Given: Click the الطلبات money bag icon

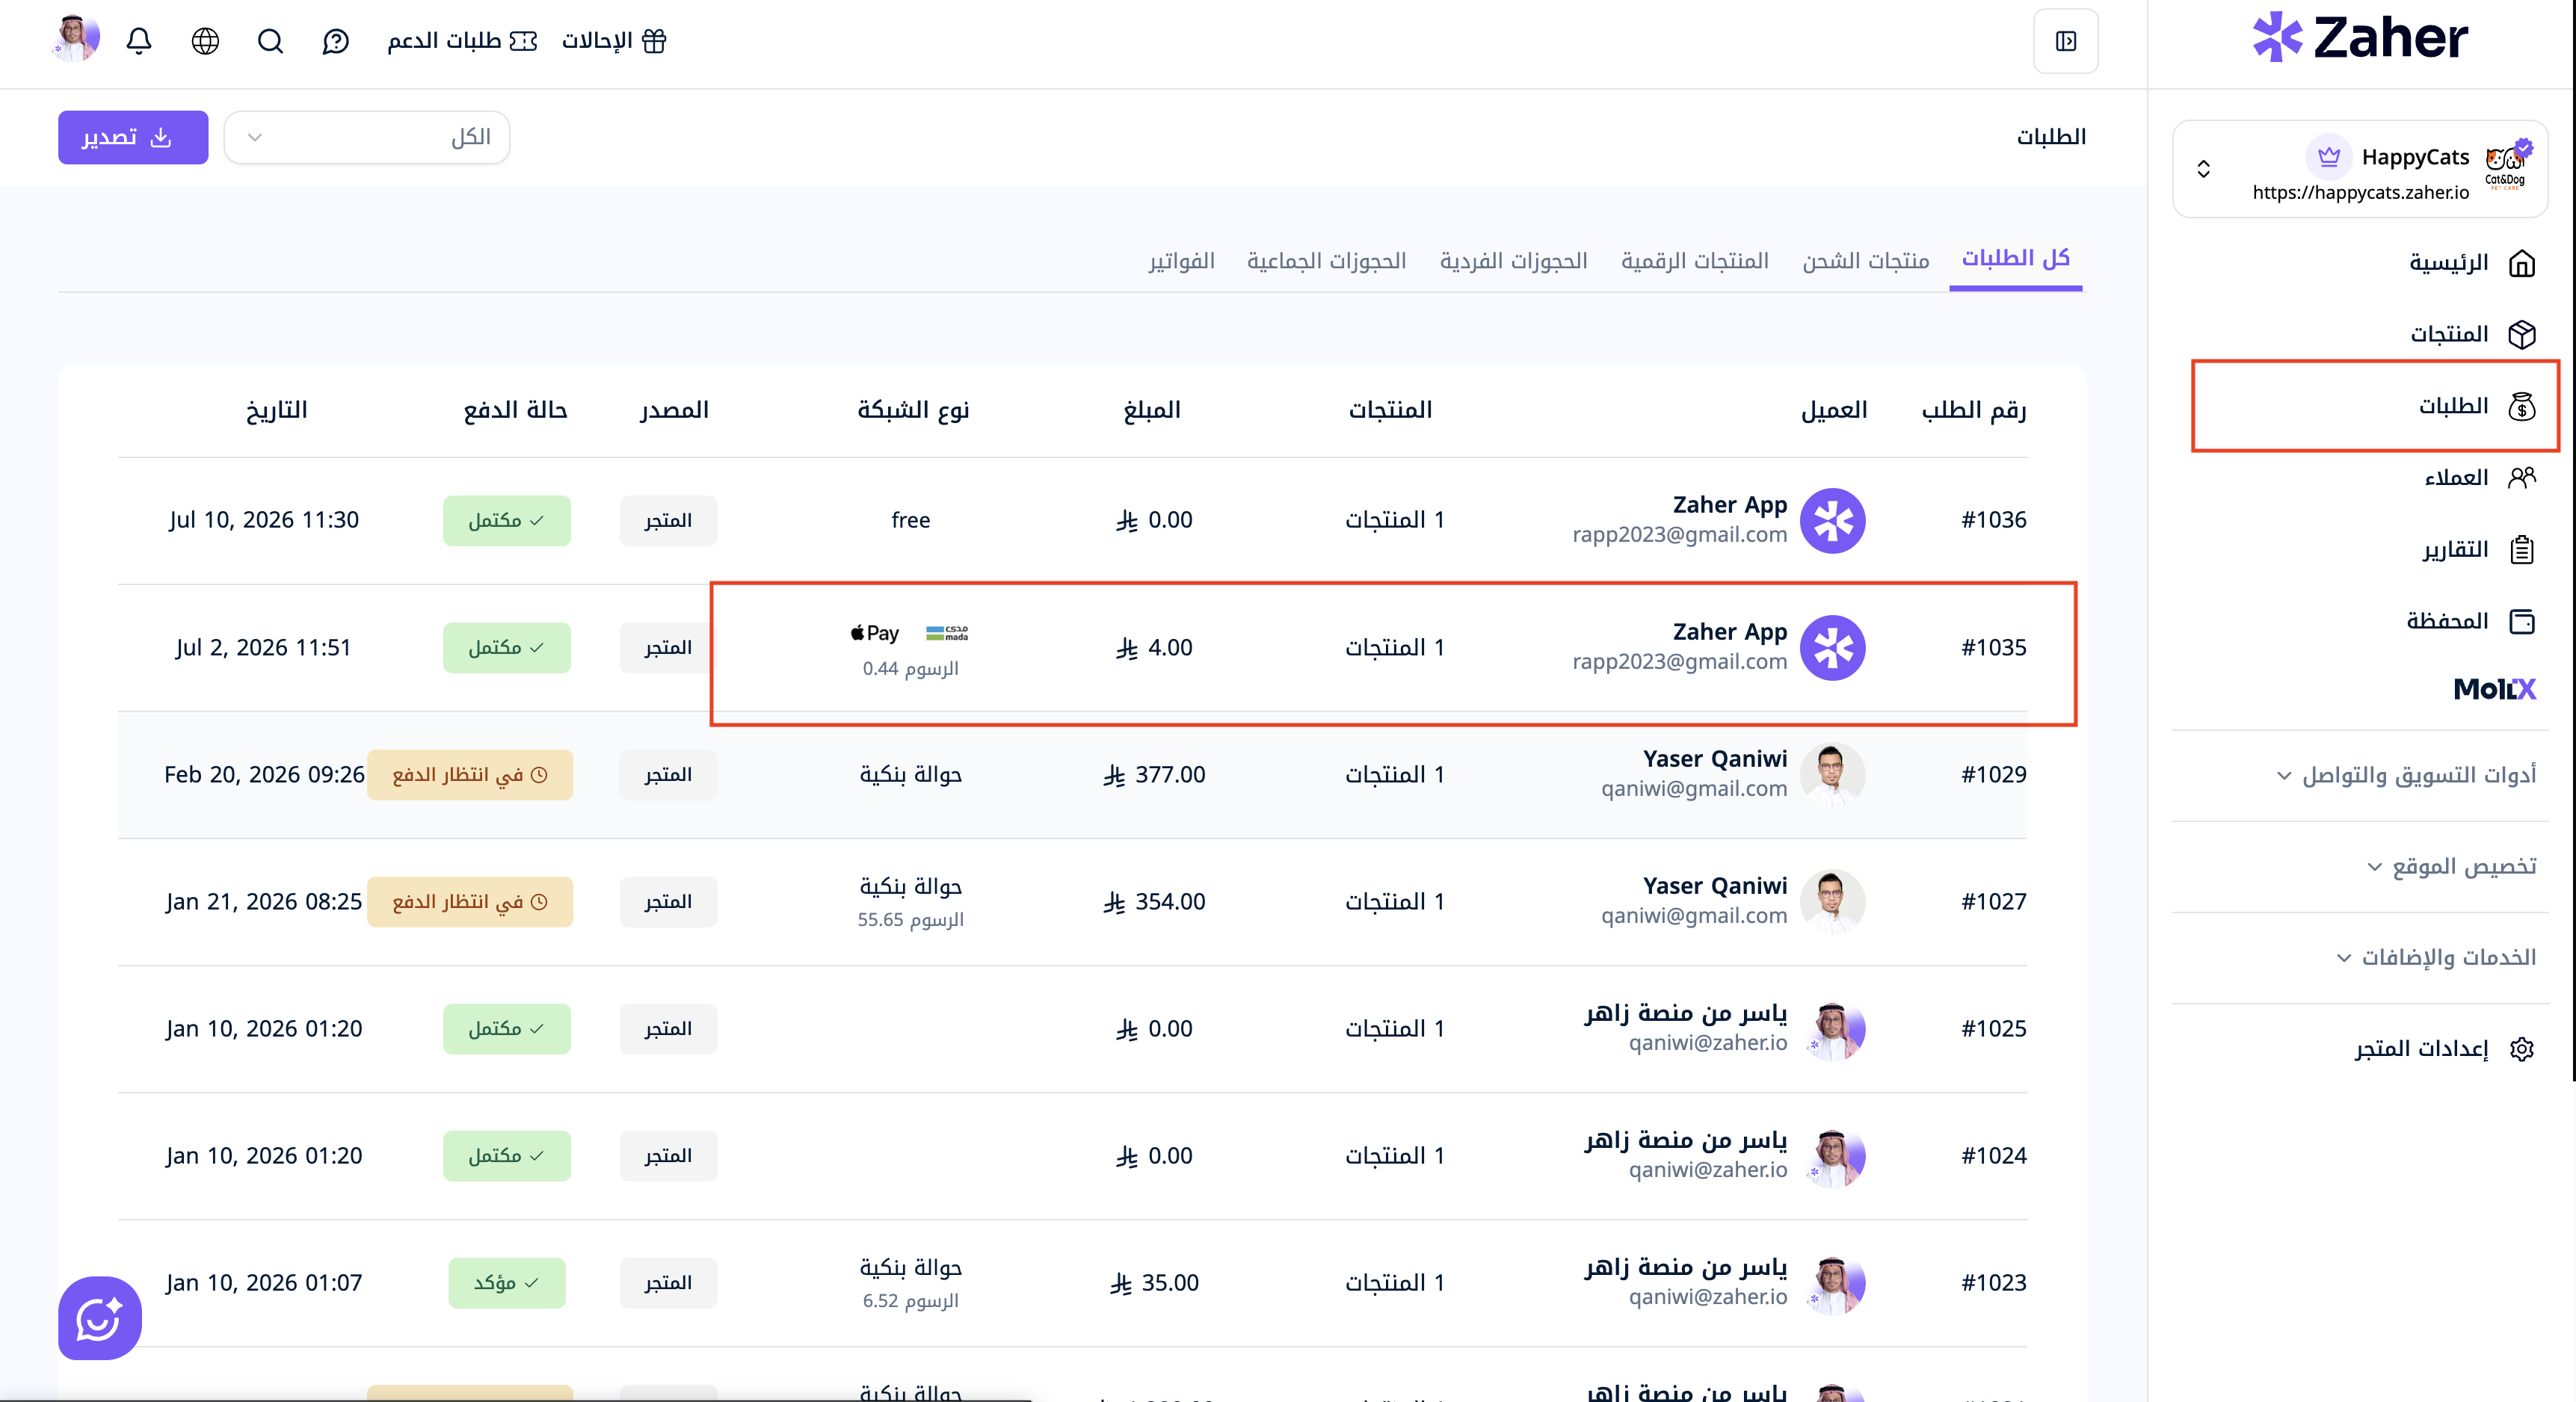Looking at the screenshot, I should [2522, 406].
